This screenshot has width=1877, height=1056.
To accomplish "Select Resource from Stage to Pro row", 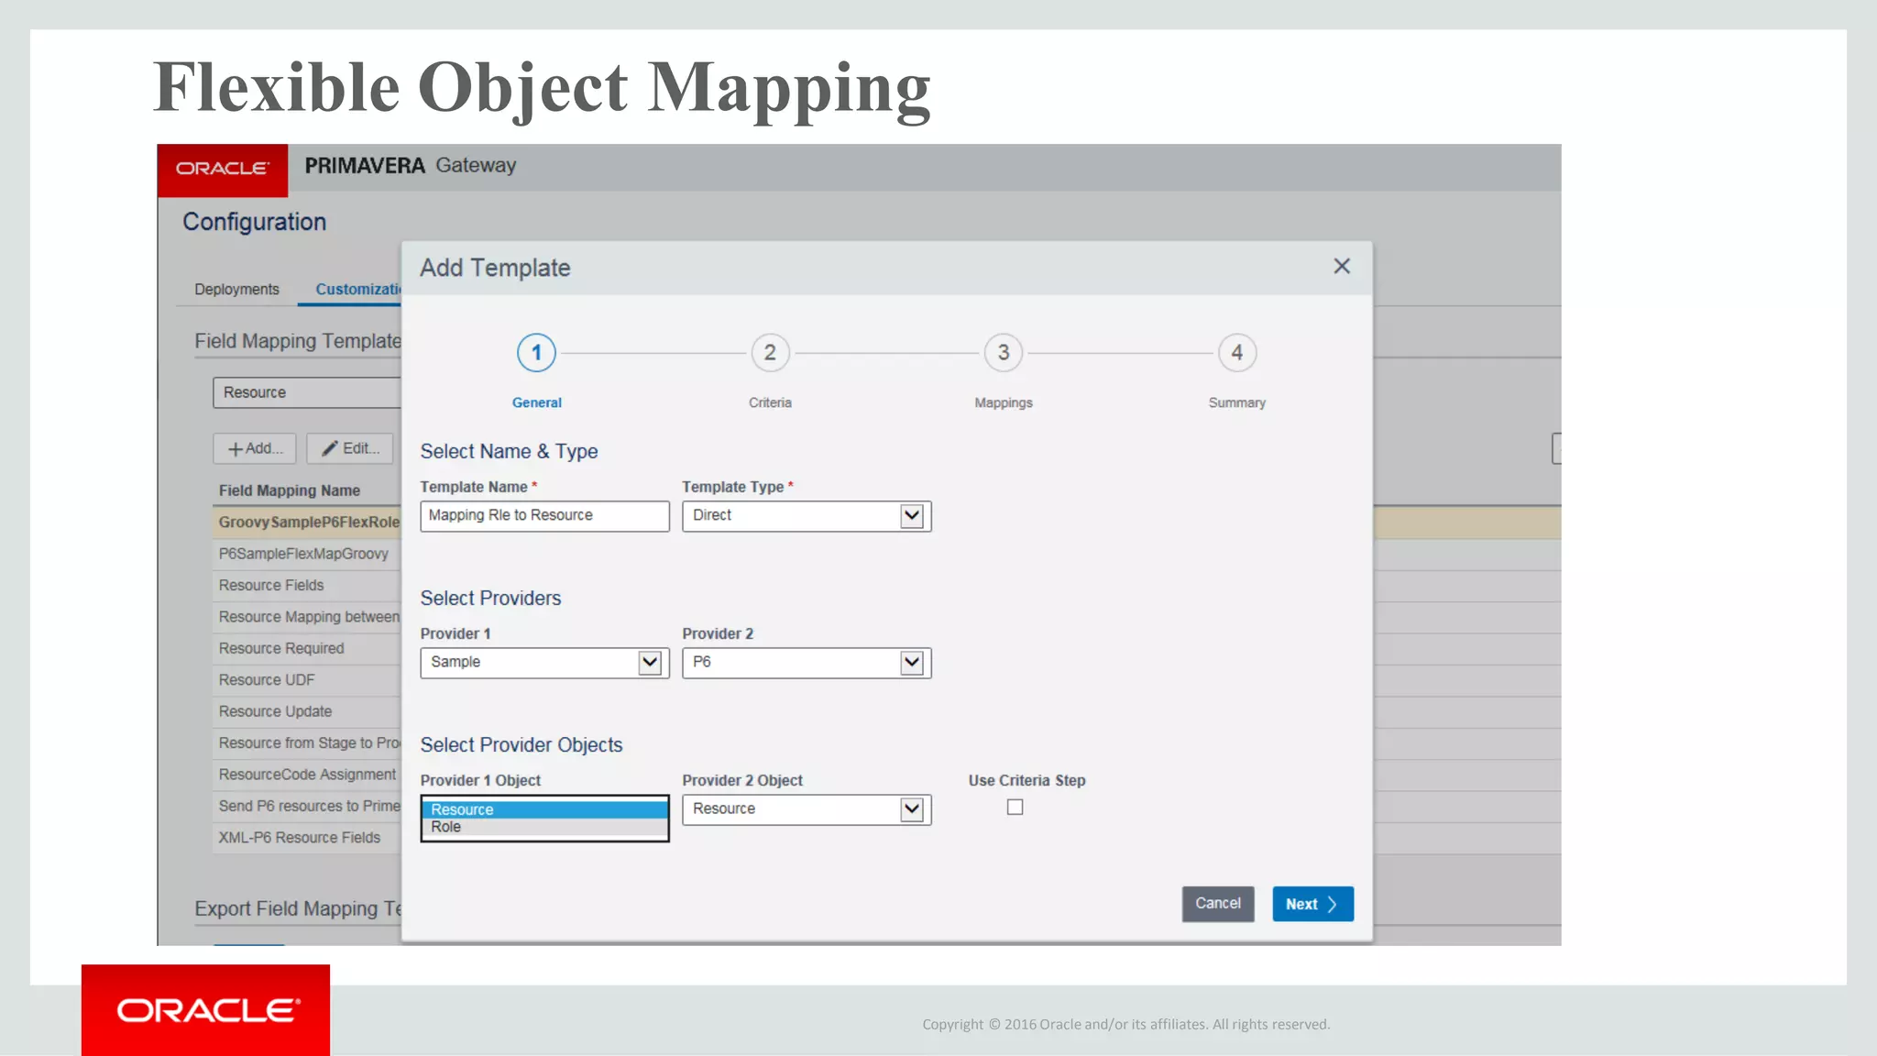I will [308, 742].
